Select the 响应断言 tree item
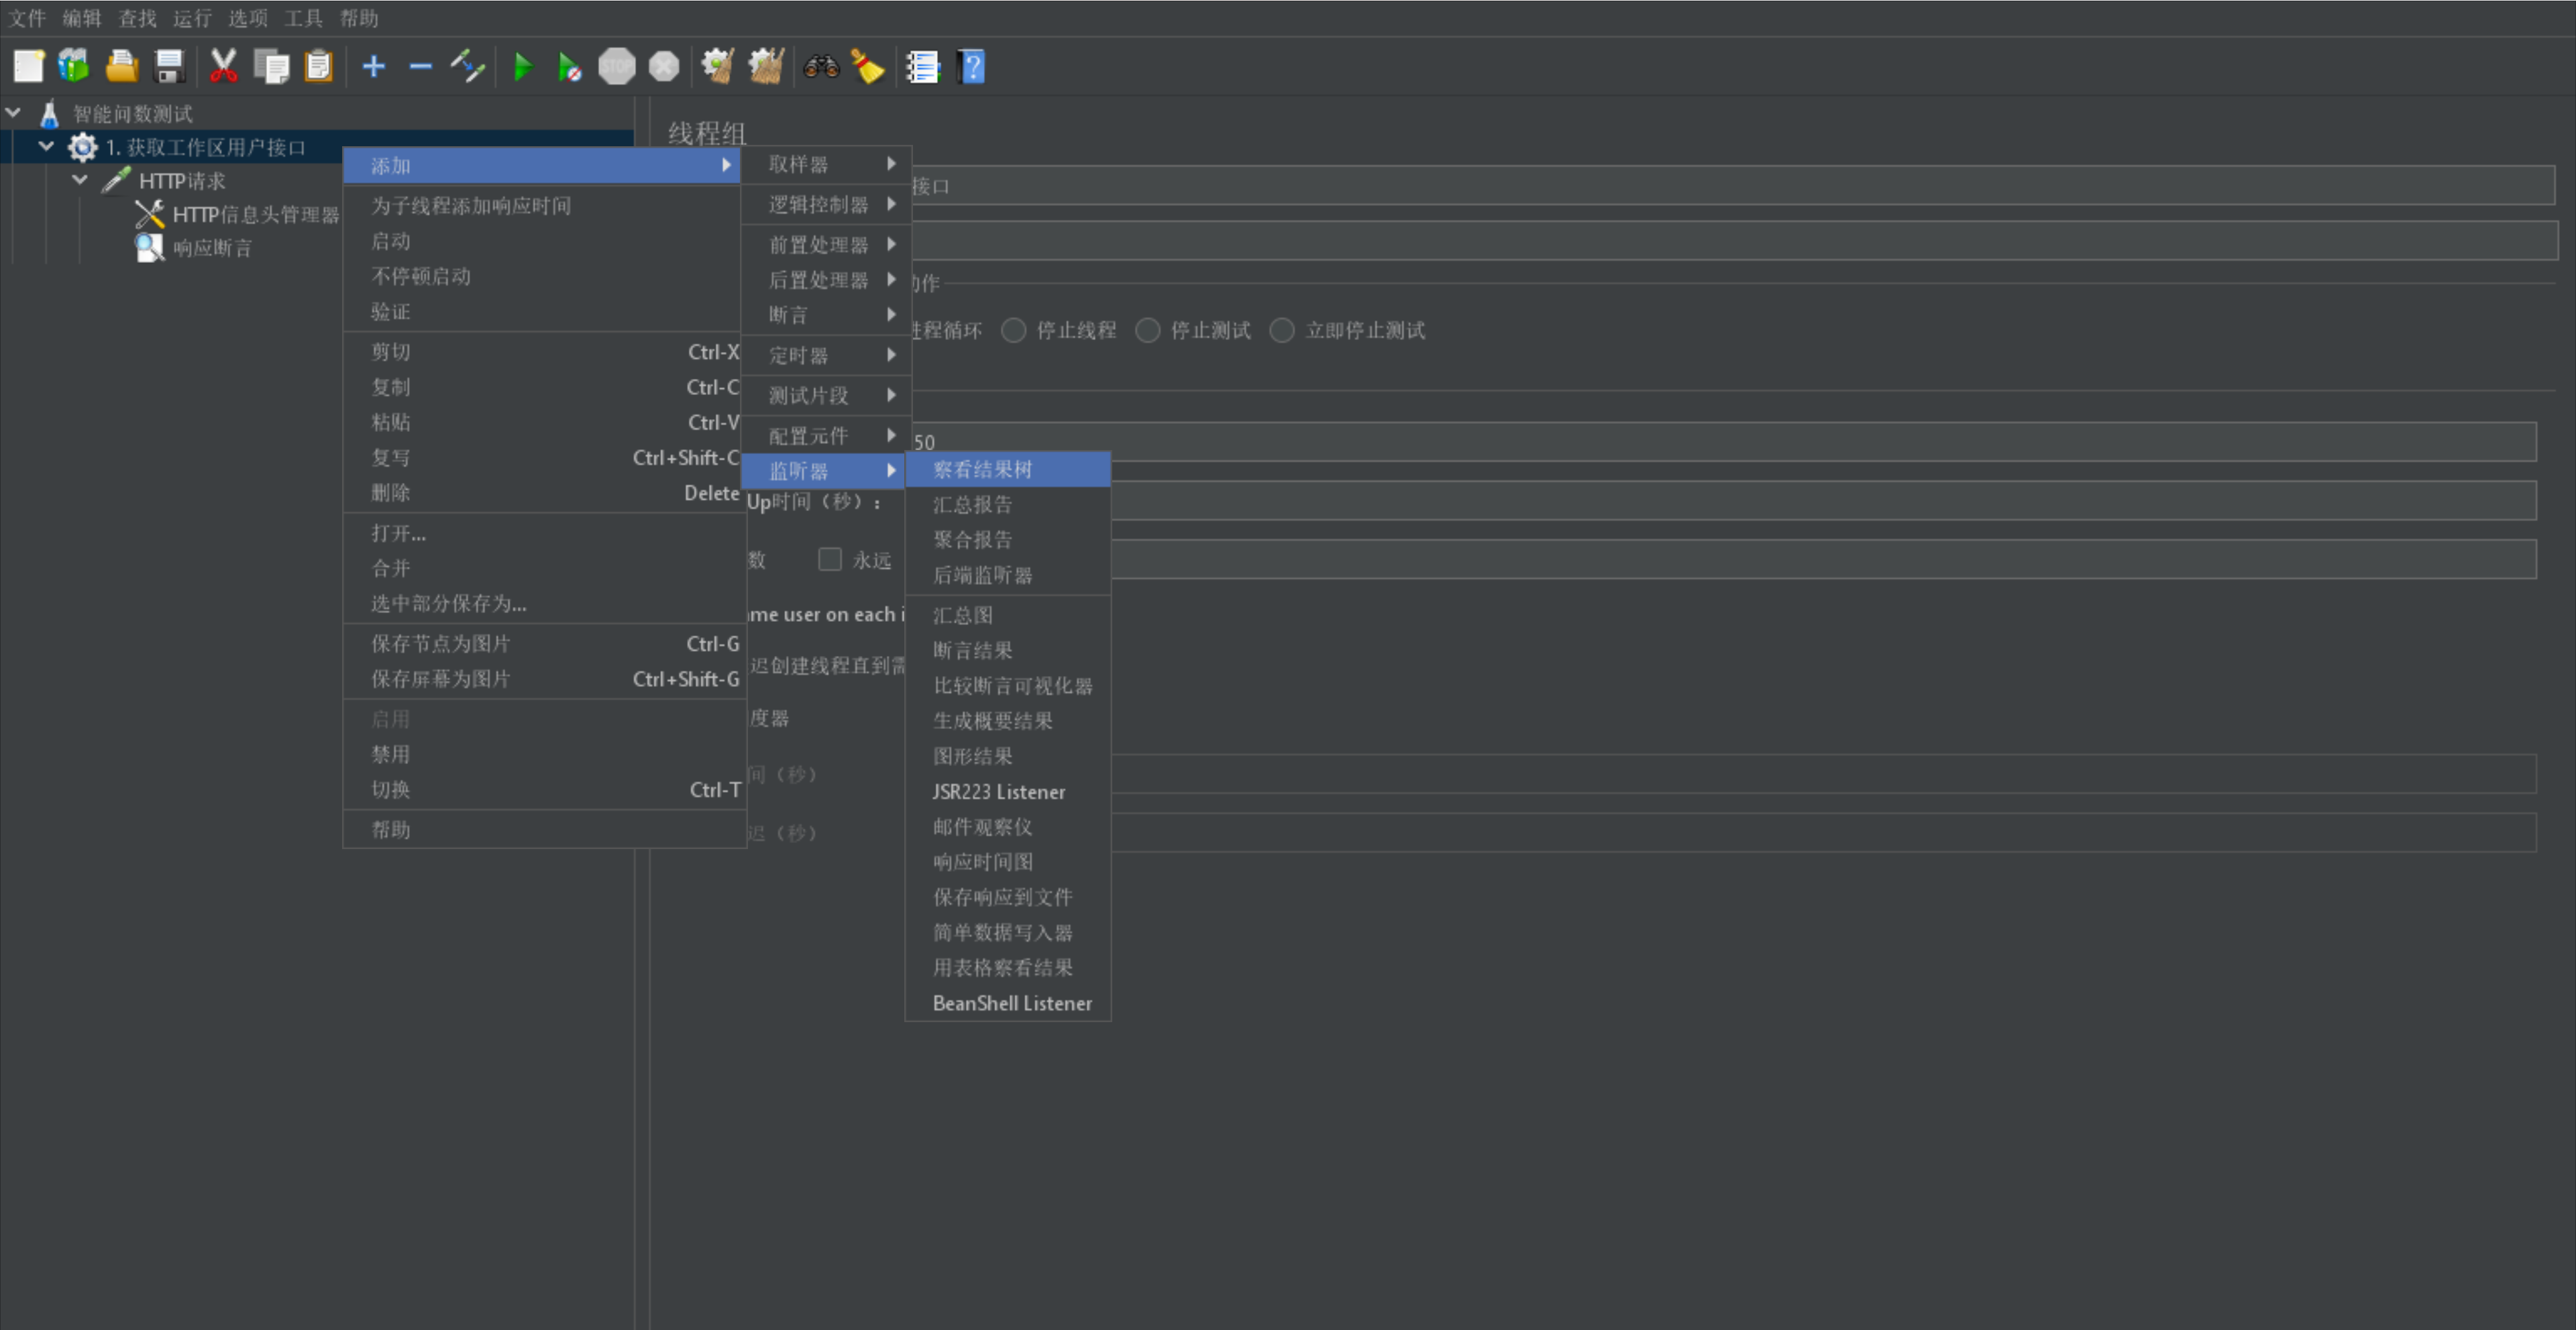 pos(212,248)
